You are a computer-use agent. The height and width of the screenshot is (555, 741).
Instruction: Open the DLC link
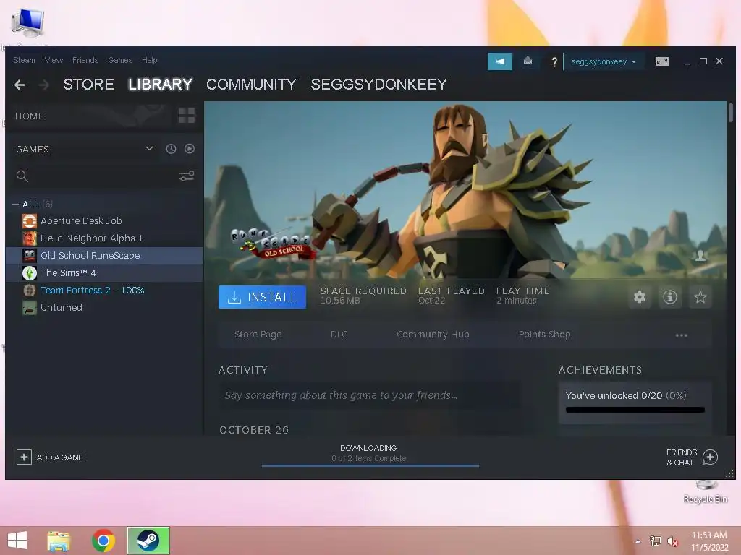(x=339, y=335)
